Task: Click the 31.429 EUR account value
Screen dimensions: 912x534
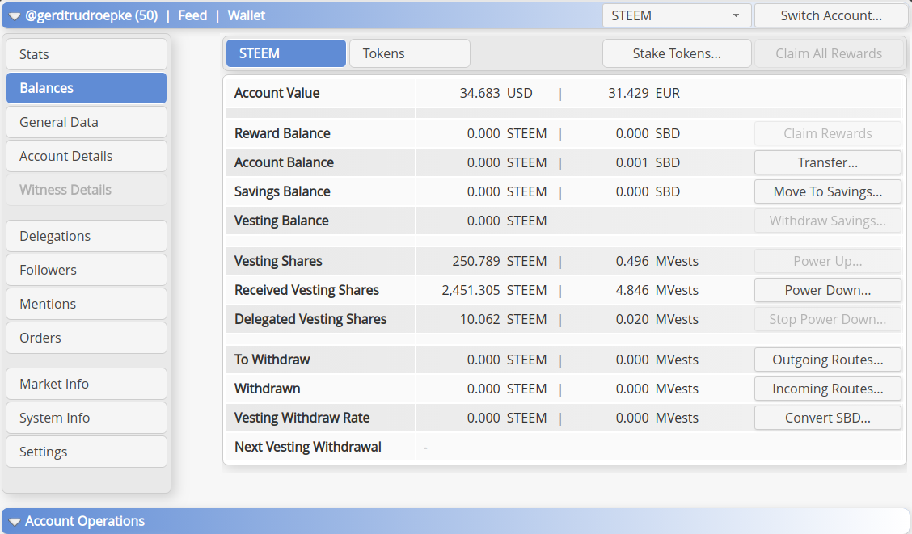Action: [x=644, y=93]
